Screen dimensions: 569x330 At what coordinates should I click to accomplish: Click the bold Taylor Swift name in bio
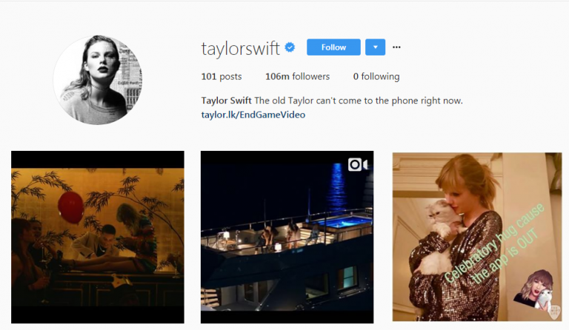227,101
